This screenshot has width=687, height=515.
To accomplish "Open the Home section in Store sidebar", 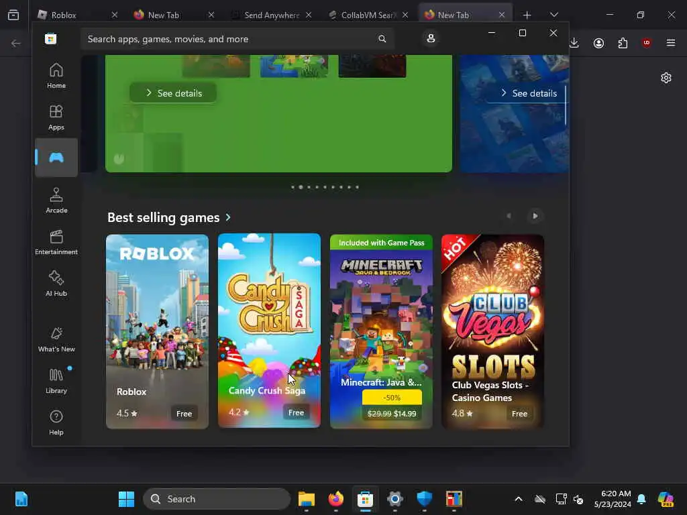I will [56, 76].
